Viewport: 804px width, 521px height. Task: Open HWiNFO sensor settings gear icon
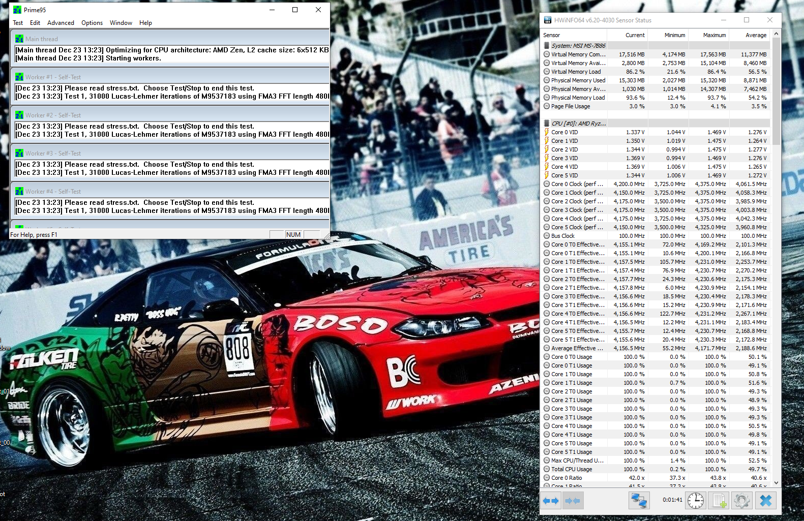pos(742,501)
